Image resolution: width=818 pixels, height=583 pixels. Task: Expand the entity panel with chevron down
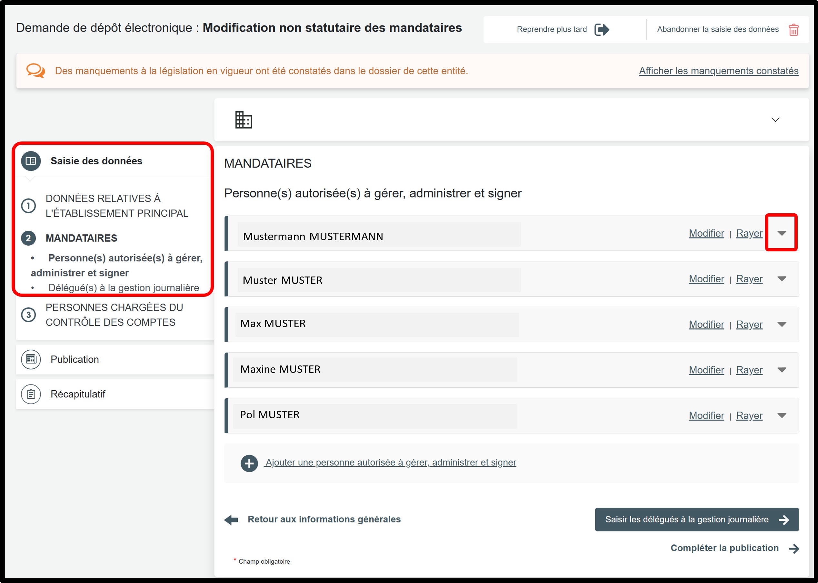775,120
